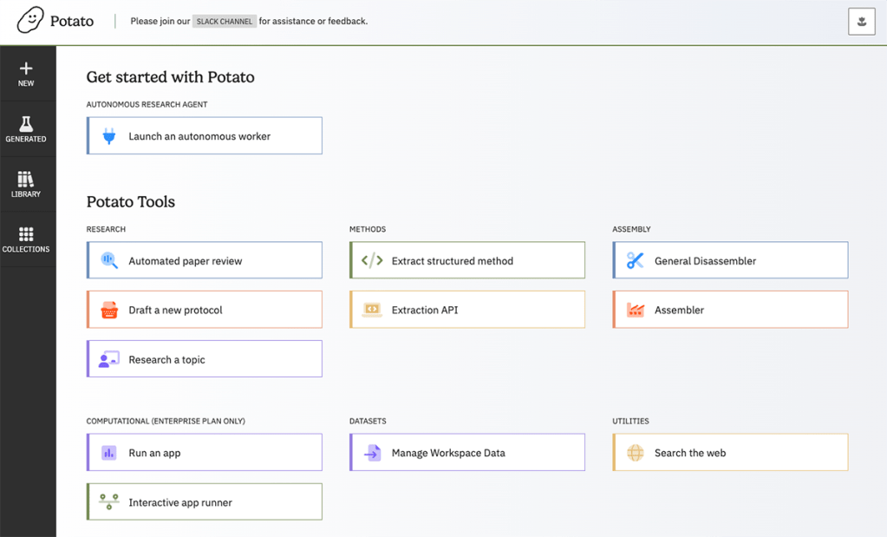Click the Potato logo icon
The height and width of the screenshot is (537, 887).
point(29,20)
